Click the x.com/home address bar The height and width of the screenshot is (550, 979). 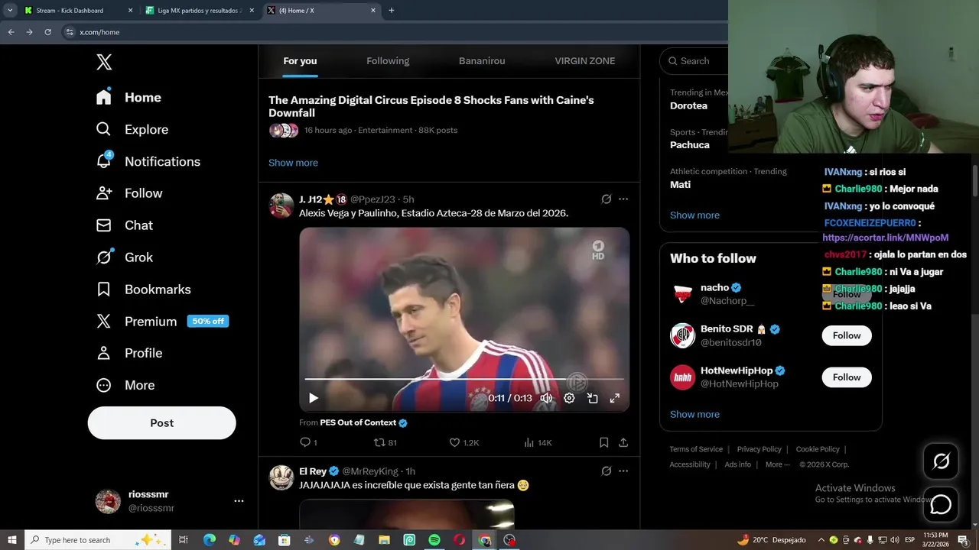[x=394, y=32]
